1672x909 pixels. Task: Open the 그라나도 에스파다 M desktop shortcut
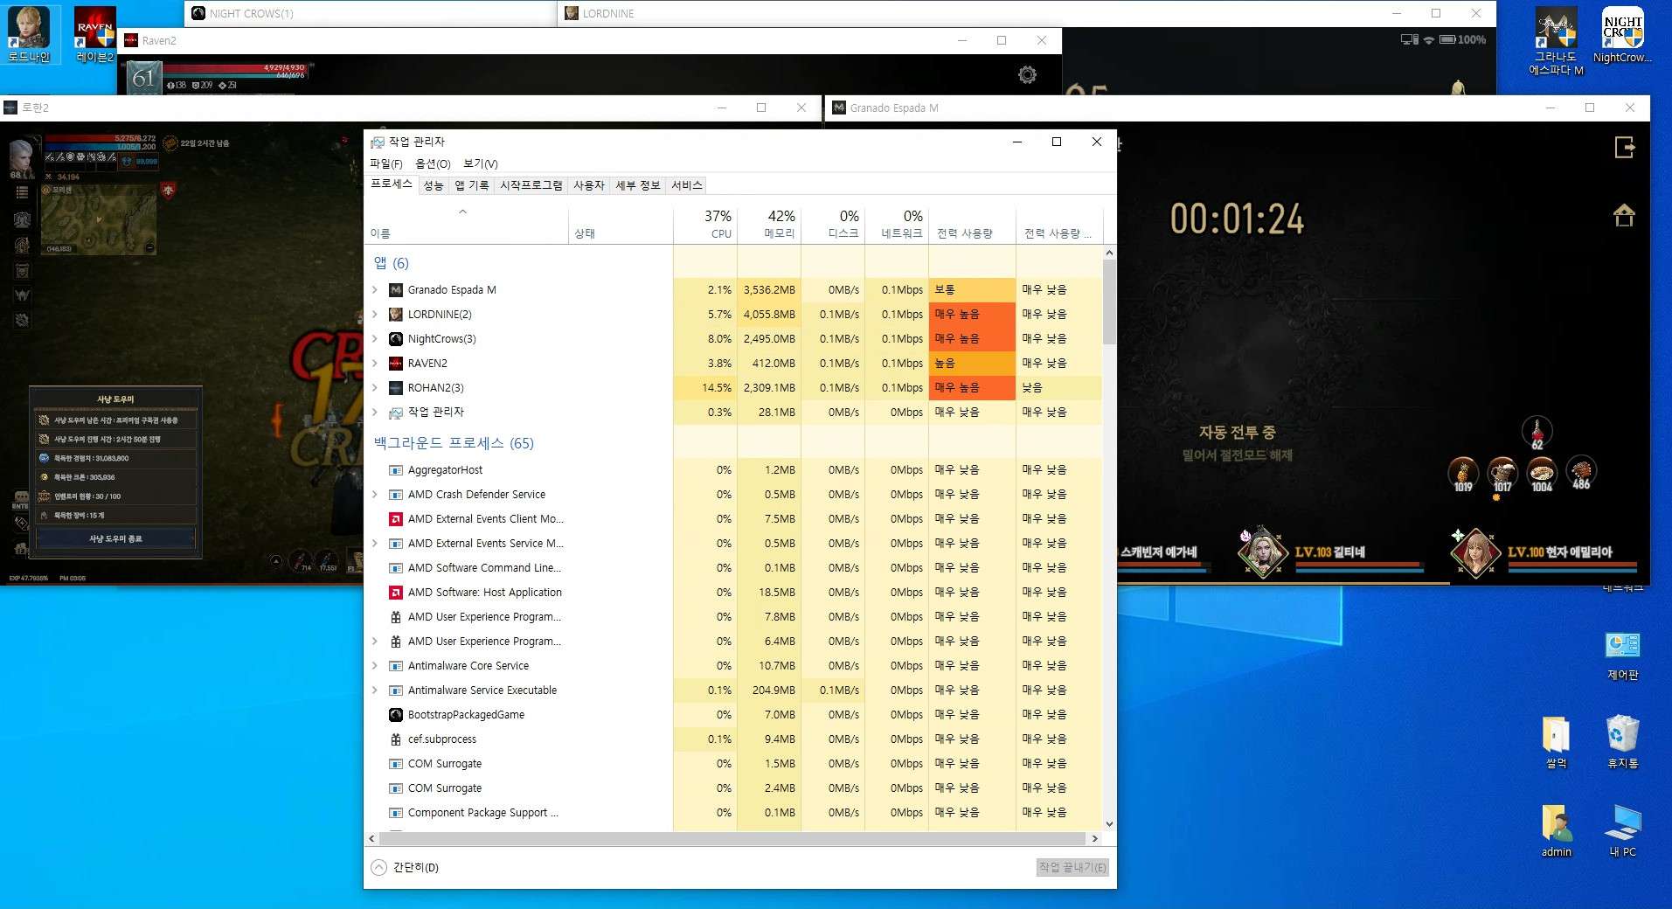click(1556, 40)
